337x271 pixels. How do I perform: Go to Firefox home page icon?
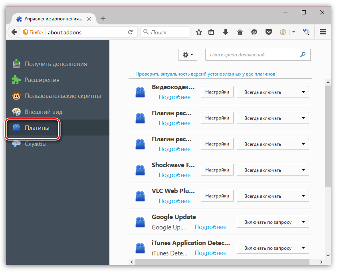pos(240,32)
